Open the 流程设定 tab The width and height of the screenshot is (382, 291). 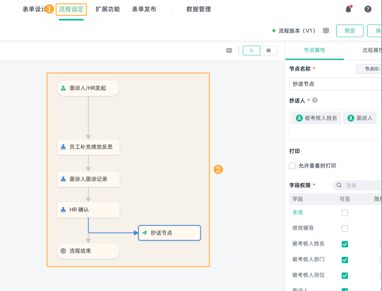click(x=71, y=9)
